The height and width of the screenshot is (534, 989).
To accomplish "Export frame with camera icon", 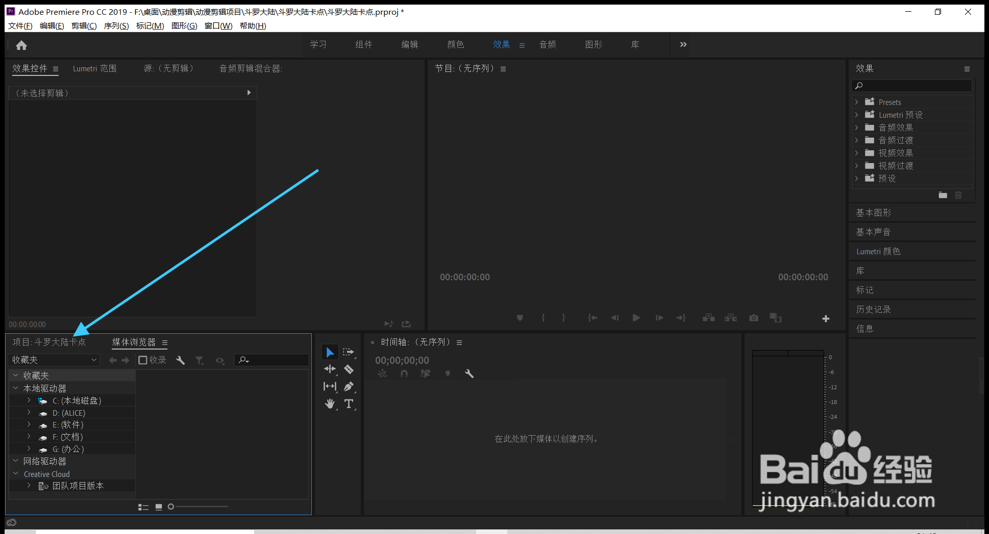I will (754, 318).
